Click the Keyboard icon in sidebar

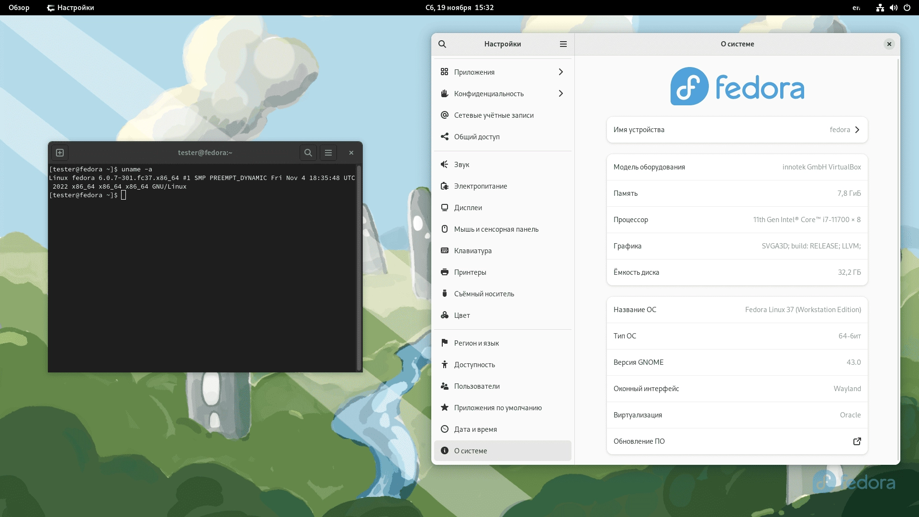(445, 250)
